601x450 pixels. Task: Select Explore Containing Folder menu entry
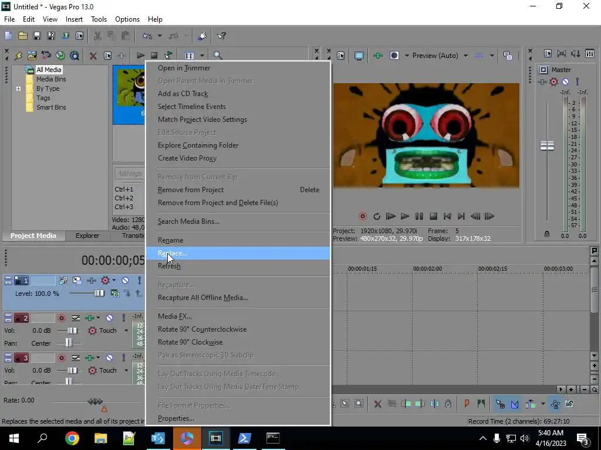[238, 145]
